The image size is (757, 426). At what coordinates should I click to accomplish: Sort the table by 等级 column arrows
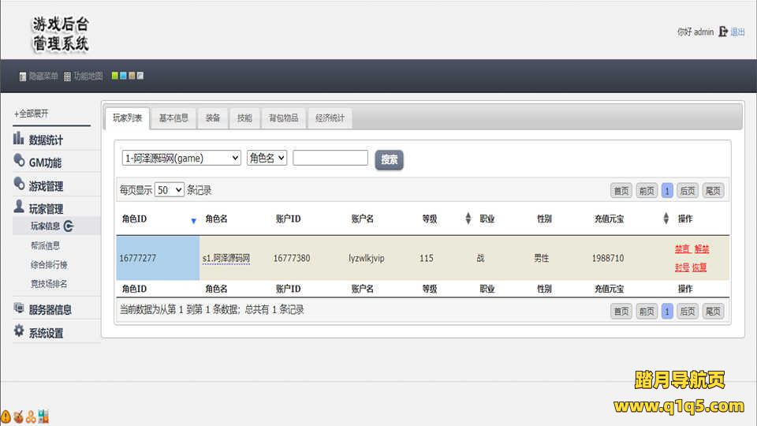click(468, 219)
